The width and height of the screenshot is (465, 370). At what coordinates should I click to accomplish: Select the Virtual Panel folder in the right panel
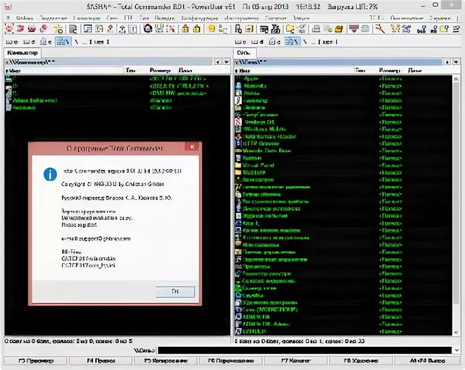pyautogui.click(x=258, y=165)
